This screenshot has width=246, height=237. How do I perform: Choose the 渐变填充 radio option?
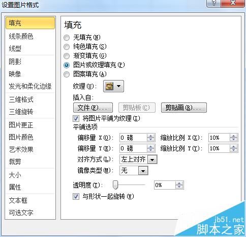pos(67,56)
